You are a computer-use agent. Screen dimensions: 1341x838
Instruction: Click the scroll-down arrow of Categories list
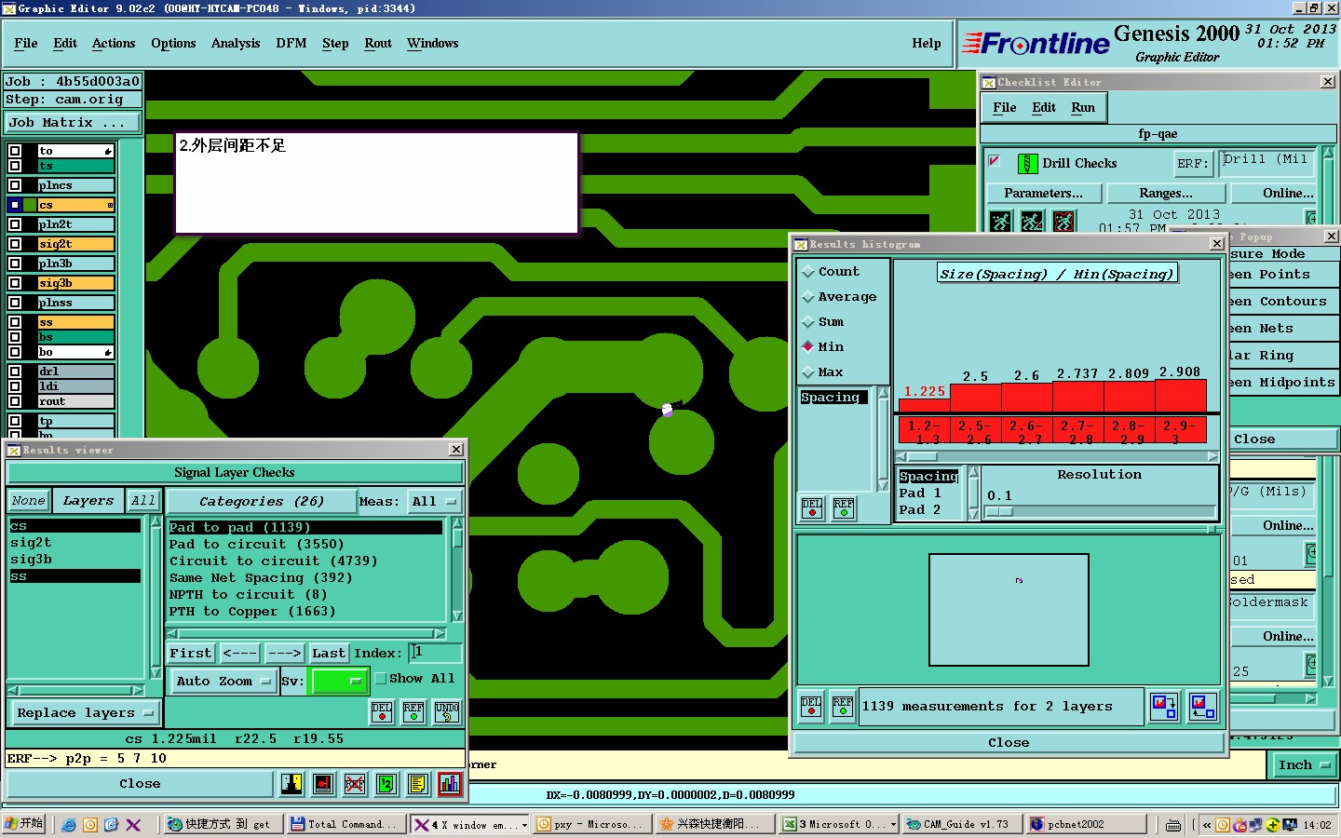point(457,616)
